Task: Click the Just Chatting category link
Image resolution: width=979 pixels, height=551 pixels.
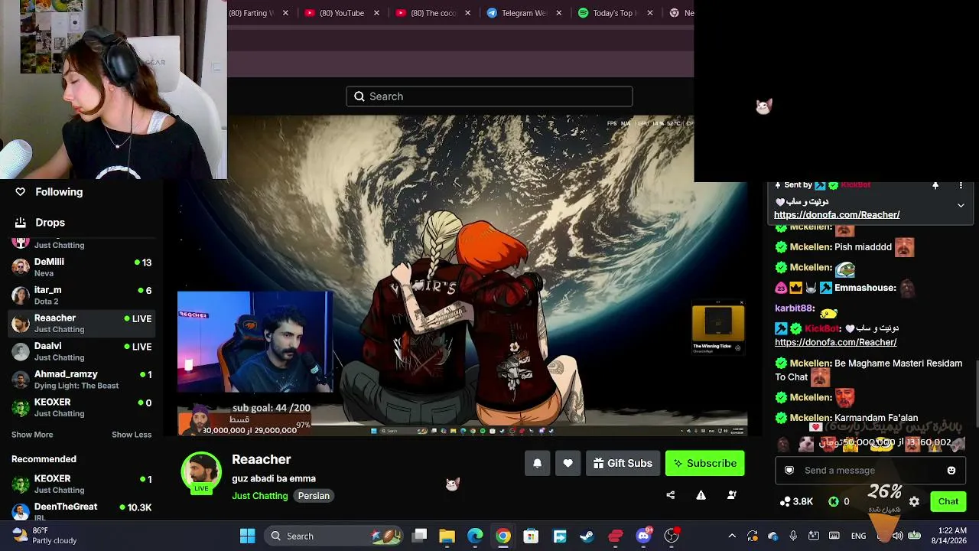Action: (260, 496)
